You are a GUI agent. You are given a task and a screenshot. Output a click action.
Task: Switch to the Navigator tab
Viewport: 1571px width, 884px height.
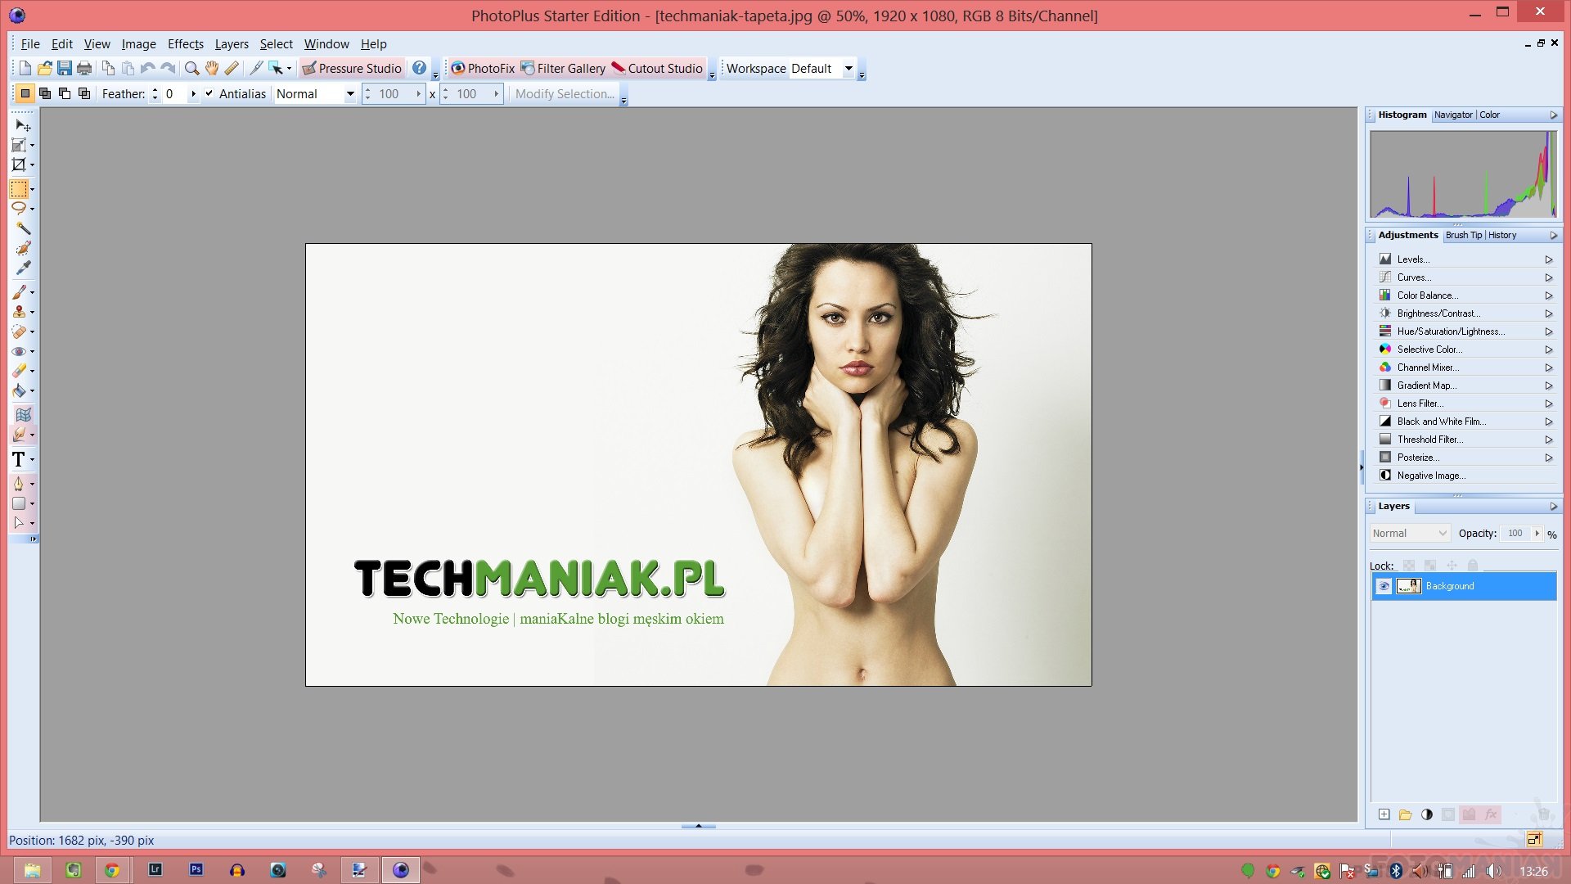pos(1452,115)
